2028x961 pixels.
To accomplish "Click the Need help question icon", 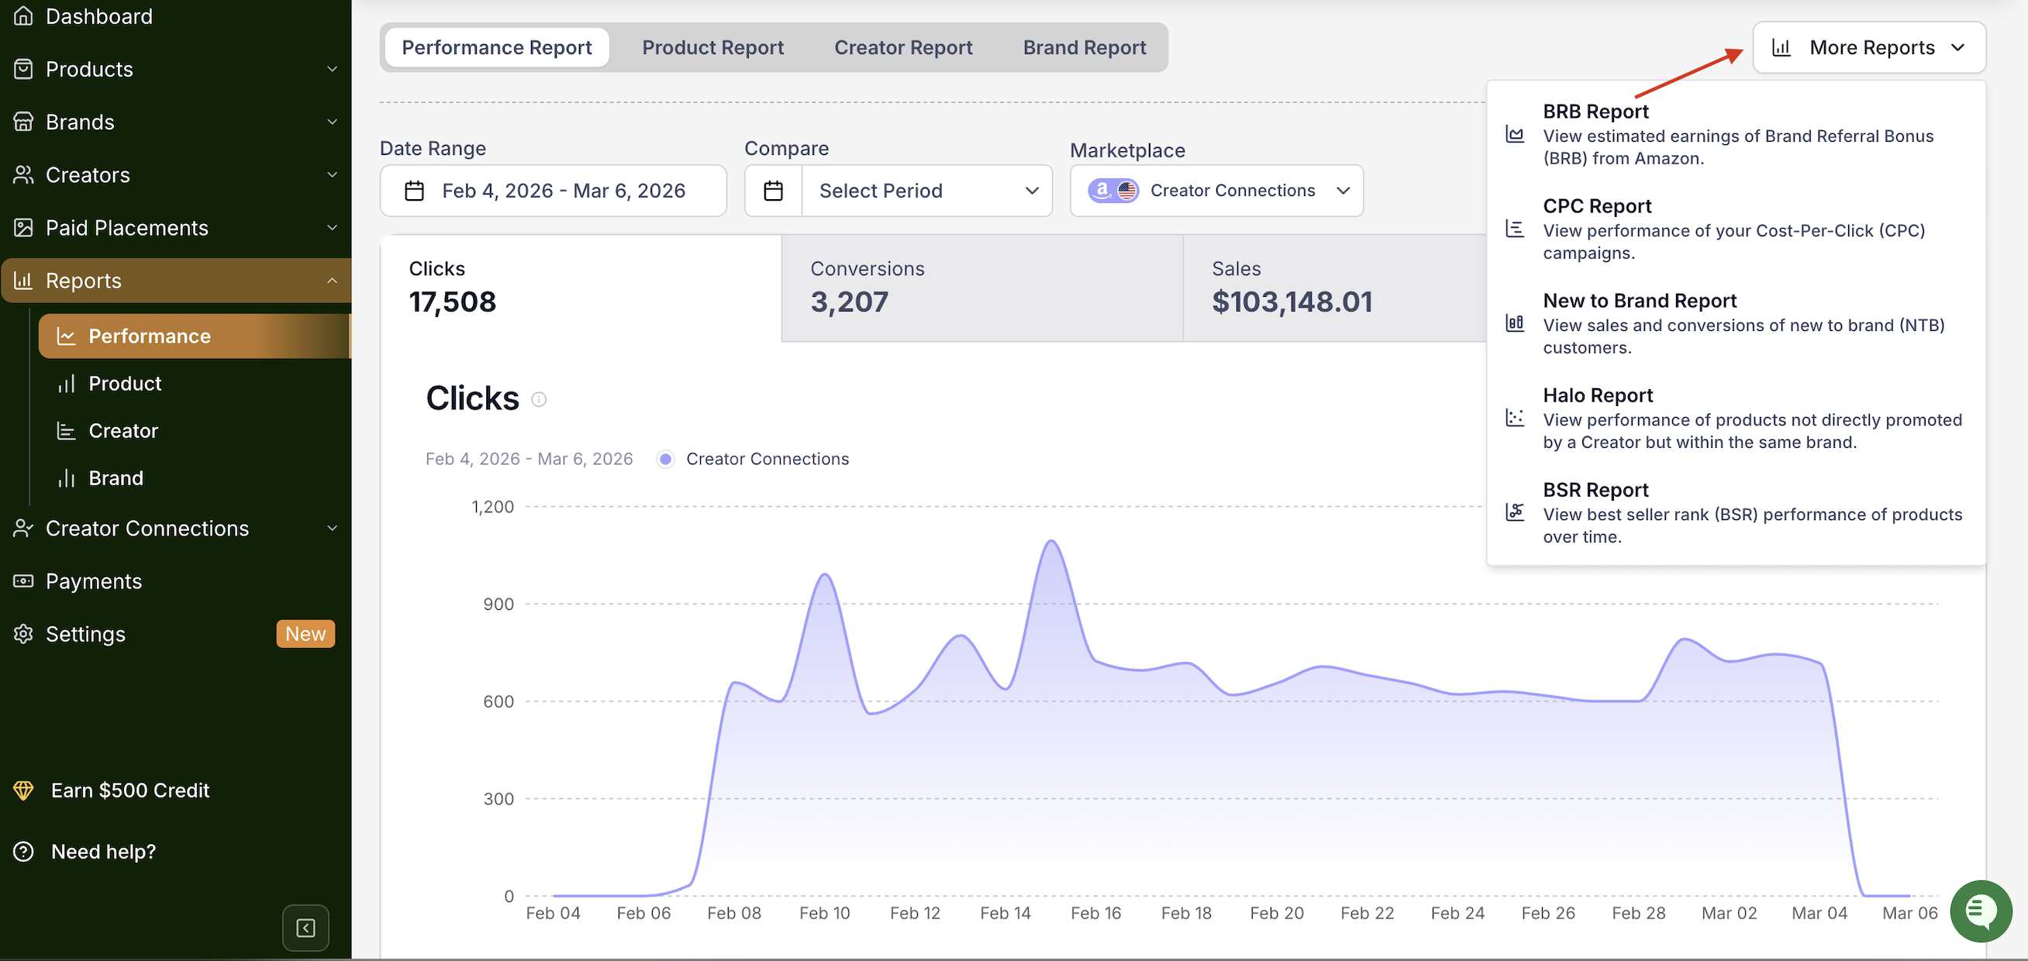I will point(23,852).
